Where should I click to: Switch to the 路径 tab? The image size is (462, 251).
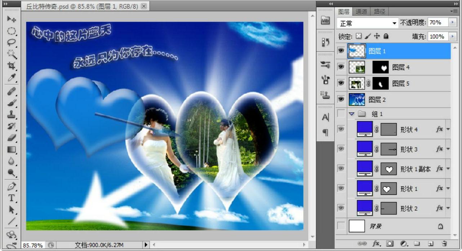[x=379, y=12]
